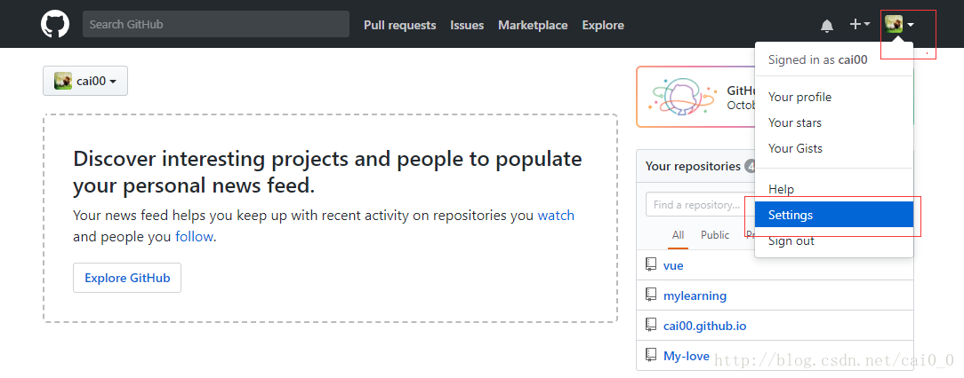Focus the Find a repository field
This screenshot has height=378, width=964.
tap(700, 204)
